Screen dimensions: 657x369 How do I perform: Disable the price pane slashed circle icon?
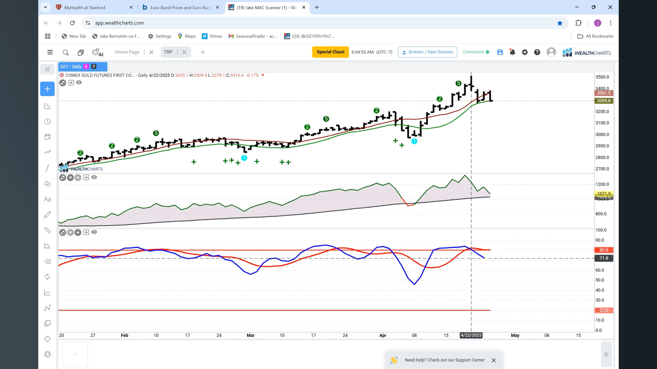[x=63, y=83]
